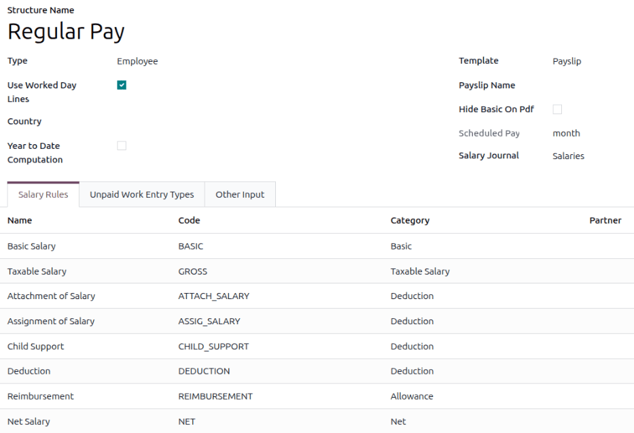Screen dimensions: 634x433
Task: Sort rules by the Code column header
Action: tap(189, 220)
